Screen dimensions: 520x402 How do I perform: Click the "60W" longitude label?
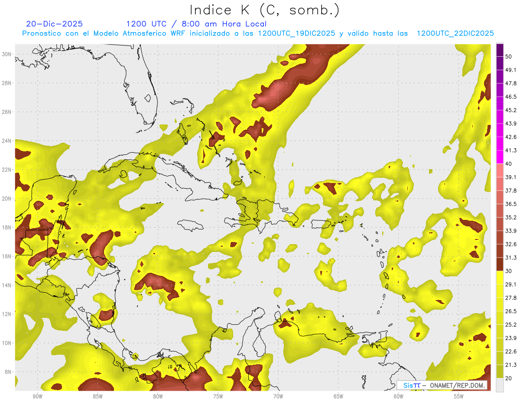399,397
